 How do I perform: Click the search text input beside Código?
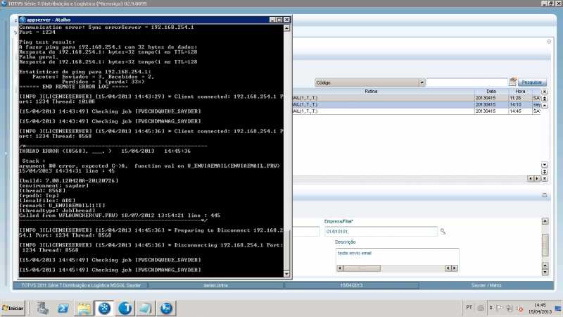pos(467,82)
